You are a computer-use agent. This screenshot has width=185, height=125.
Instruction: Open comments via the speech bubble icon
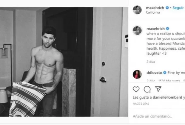click(147, 89)
